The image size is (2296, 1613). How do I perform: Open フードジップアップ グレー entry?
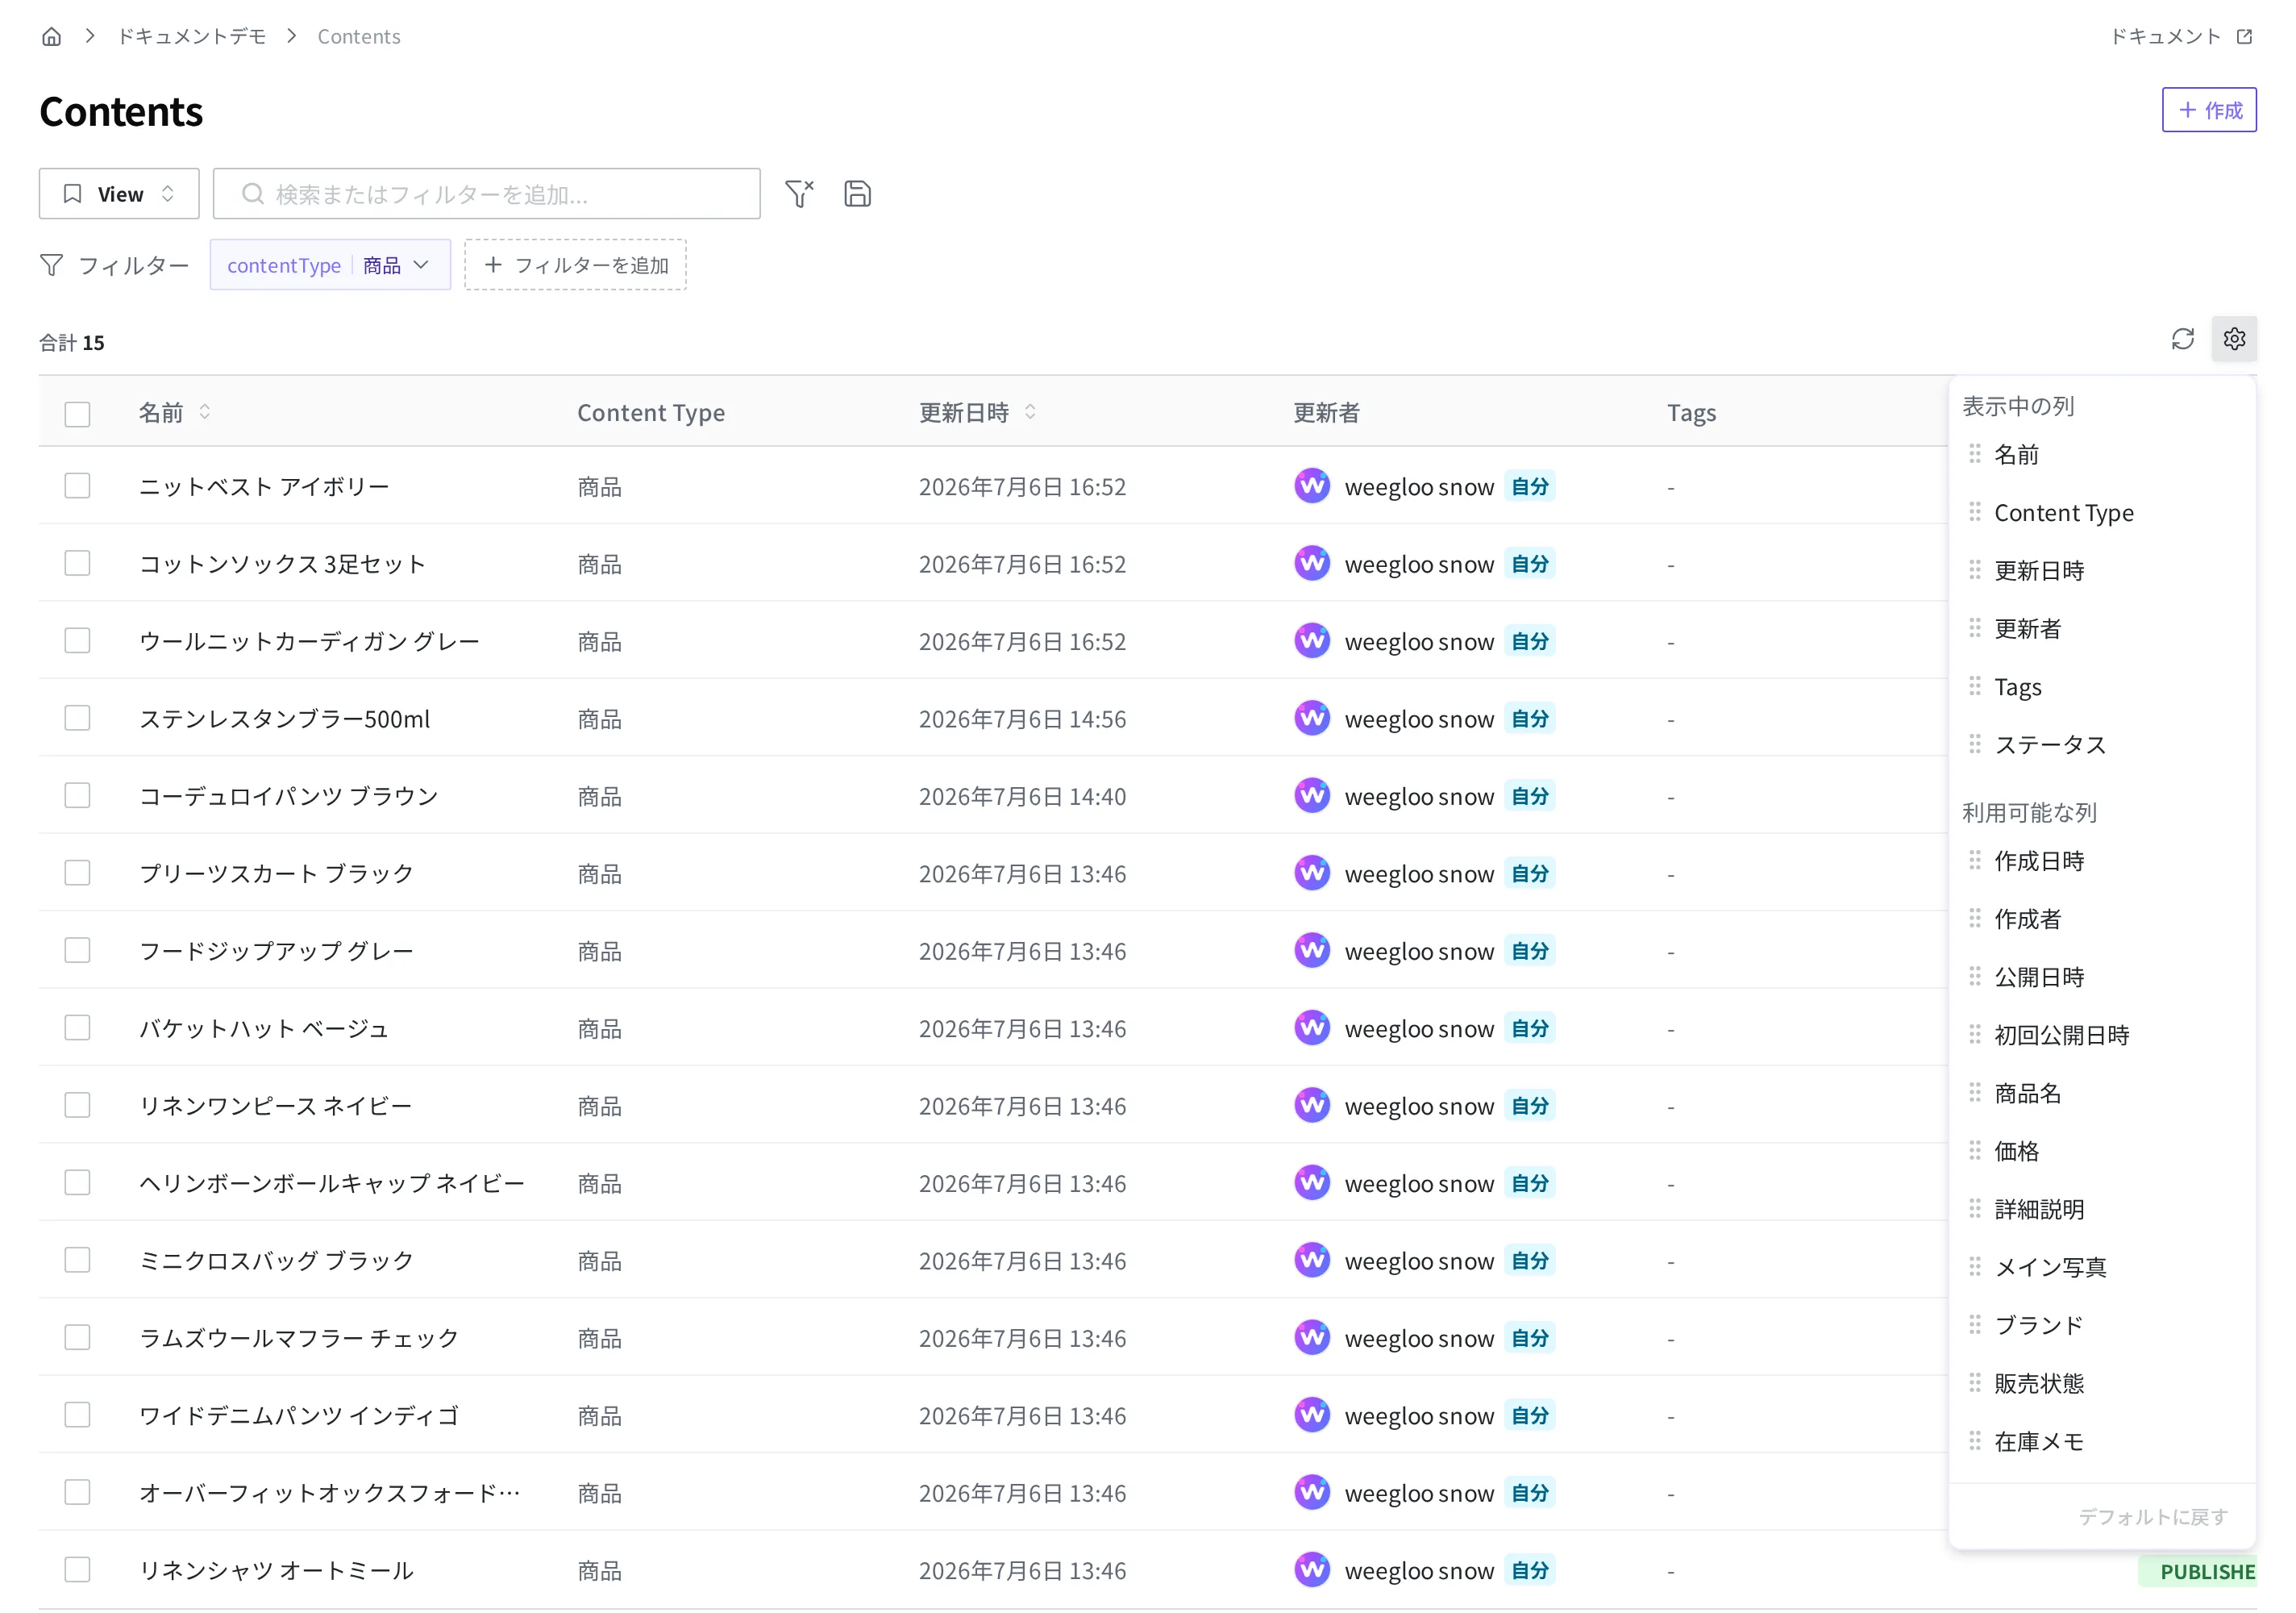pyautogui.click(x=276, y=951)
